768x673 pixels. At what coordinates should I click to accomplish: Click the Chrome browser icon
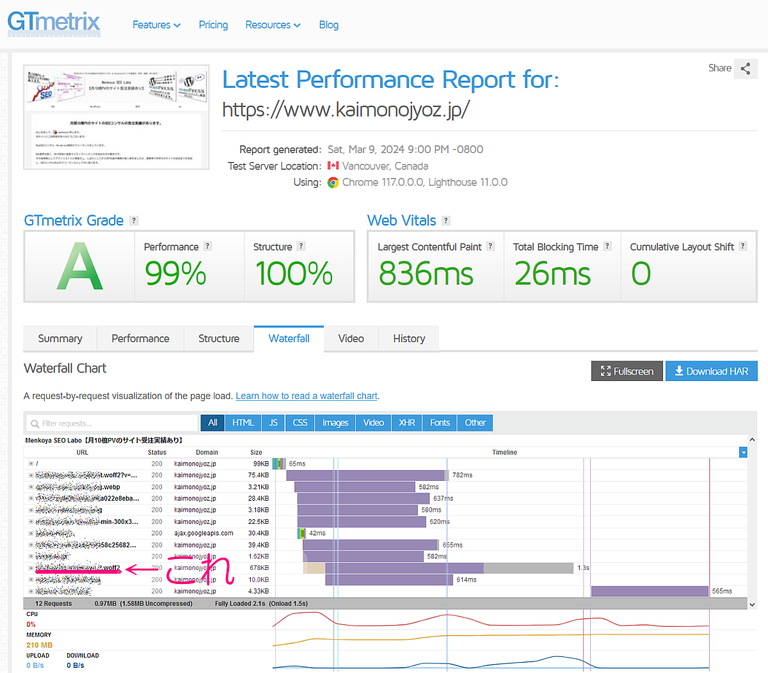pyautogui.click(x=333, y=182)
